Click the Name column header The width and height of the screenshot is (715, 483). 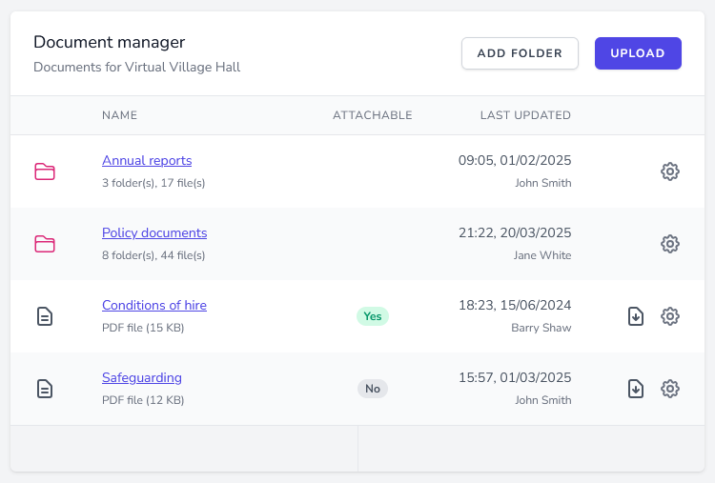click(x=120, y=115)
